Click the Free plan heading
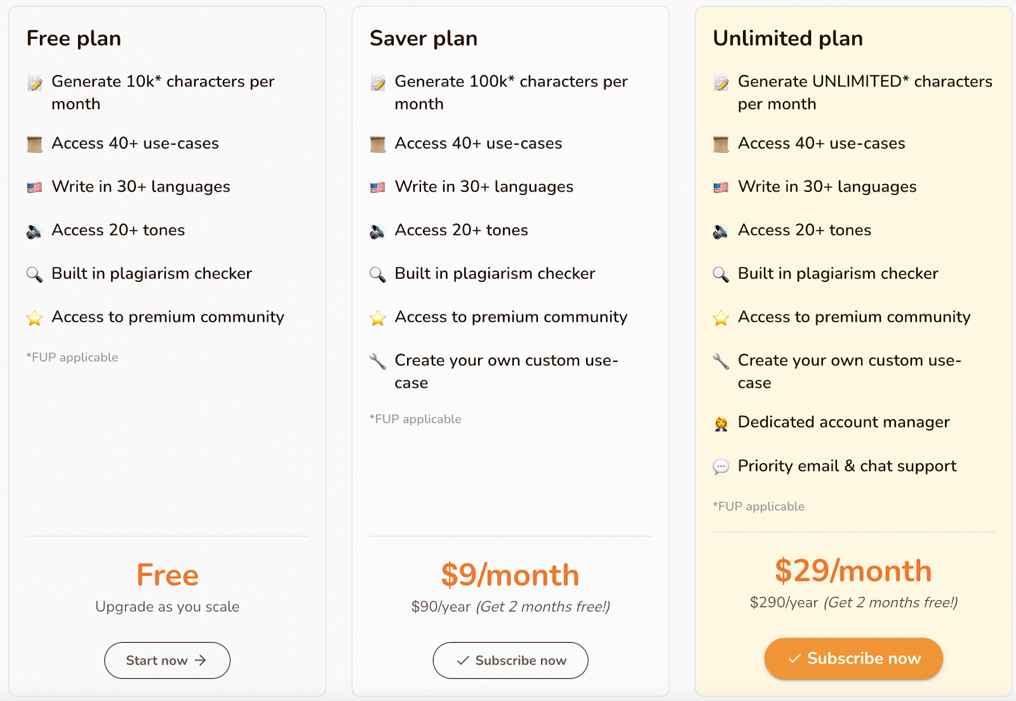 tap(74, 38)
